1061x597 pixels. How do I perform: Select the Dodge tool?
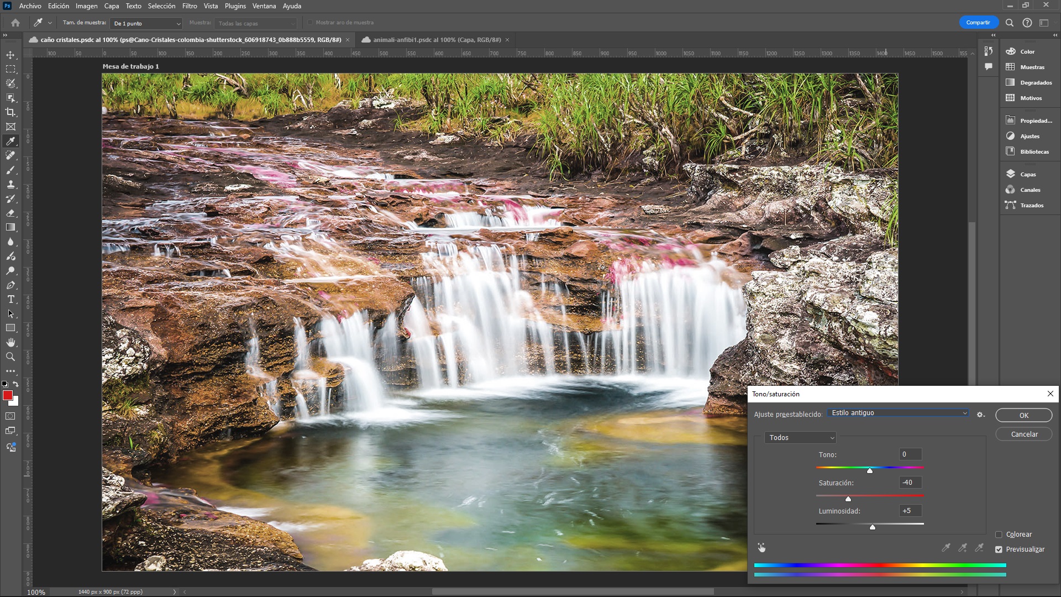(x=10, y=271)
